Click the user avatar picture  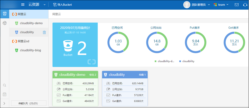[x=187, y=5]
